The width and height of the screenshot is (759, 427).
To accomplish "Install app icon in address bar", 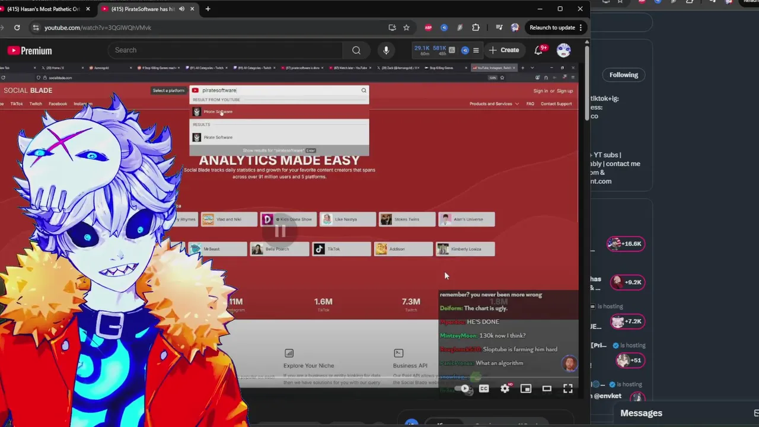I will 392,27.
